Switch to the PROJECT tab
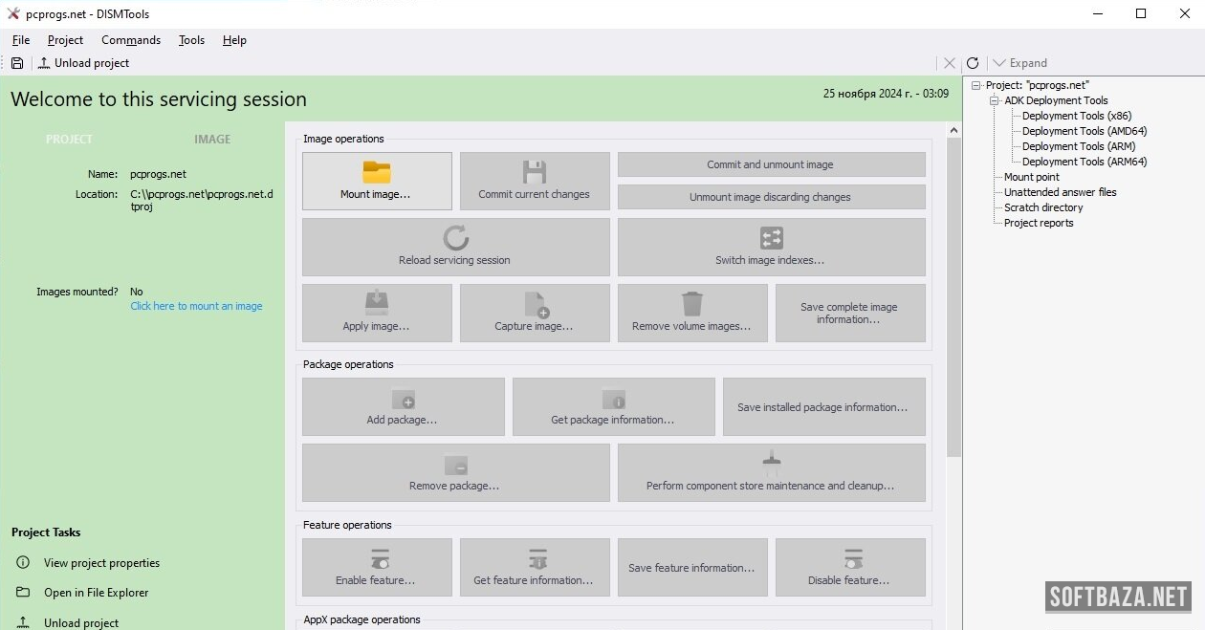 (x=69, y=139)
